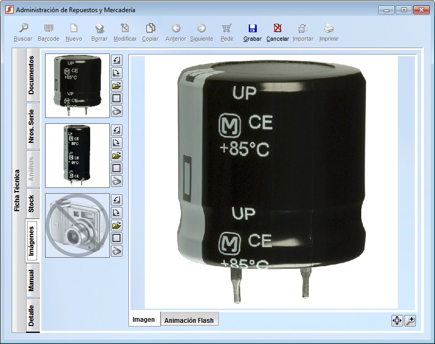Clear the first image with blank square icon
Image resolution: width=435 pixels, height=344 pixels.
click(x=117, y=98)
